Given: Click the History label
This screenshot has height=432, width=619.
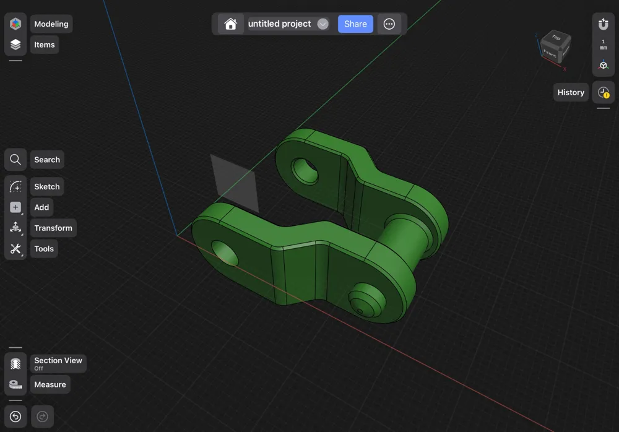Looking at the screenshot, I should 571,92.
